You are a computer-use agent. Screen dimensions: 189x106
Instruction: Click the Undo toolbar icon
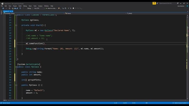click(20, 9)
